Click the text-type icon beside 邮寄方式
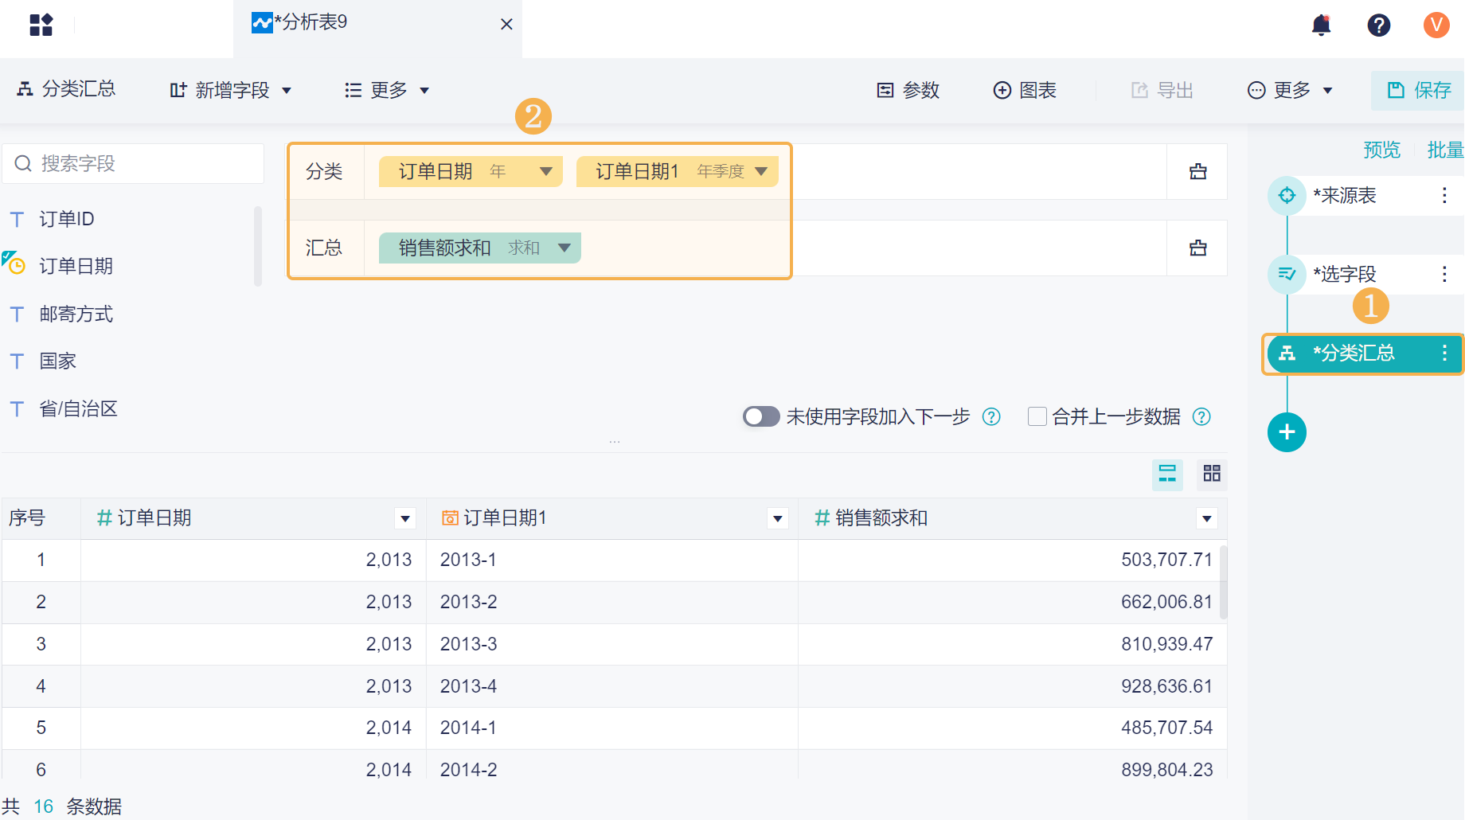 click(17, 314)
